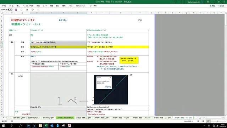Follow the 目次へ戻る link
This screenshot has width=227, height=128.
63,20
